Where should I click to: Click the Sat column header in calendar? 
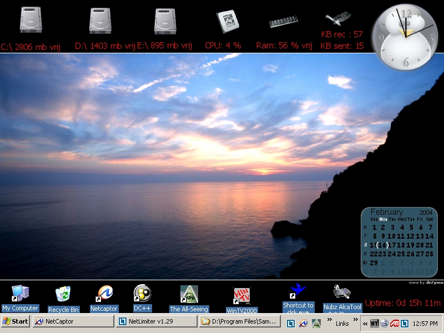(x=429, y=219)
